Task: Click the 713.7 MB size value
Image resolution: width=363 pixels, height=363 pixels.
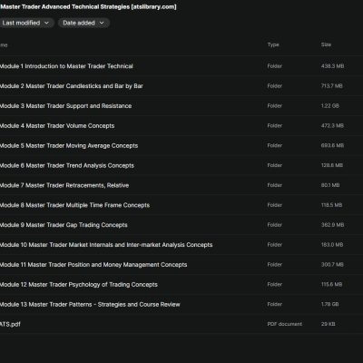Action: click(332, 86)
